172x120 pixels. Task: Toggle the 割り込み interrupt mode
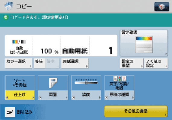[19, 112]
